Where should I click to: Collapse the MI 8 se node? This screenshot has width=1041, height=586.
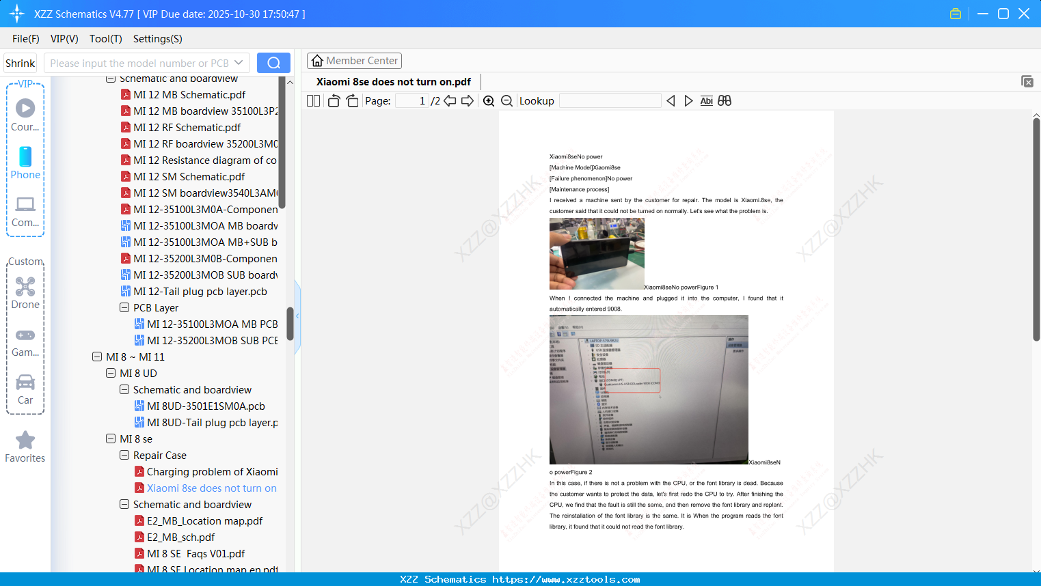click(x=111, y=439)
